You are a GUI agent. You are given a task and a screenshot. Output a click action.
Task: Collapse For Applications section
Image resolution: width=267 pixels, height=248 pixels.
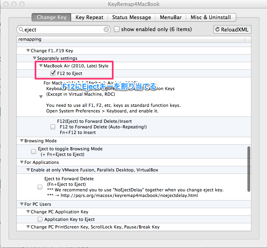point(22,162)
